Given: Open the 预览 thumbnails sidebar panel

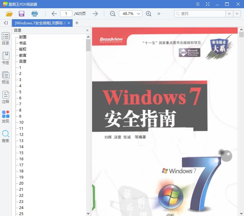Looking at the screenshot, I should pyautogui.click(x=5, y=78).
